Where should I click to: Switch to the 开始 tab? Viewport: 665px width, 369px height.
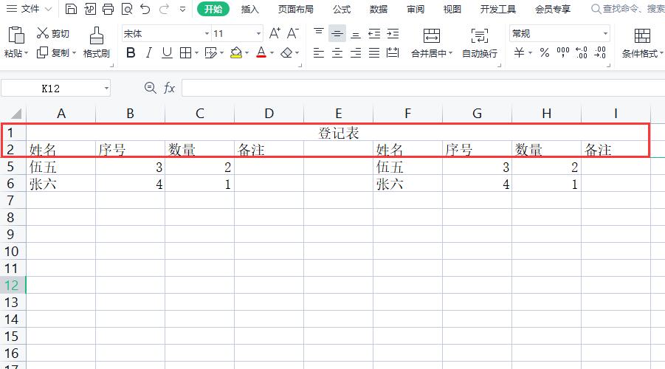(213, 9)
